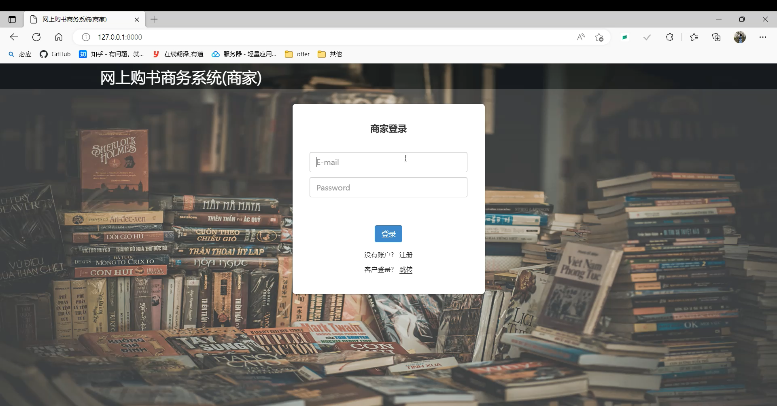Open the 服务器 - 轻量应用 bookmark
This screenshot has width=777, height=406.
[x=244, y=54]
